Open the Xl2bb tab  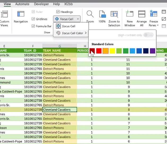coord(68,4)
